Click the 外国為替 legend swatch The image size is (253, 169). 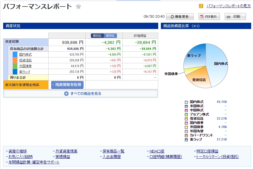(186, 131)
